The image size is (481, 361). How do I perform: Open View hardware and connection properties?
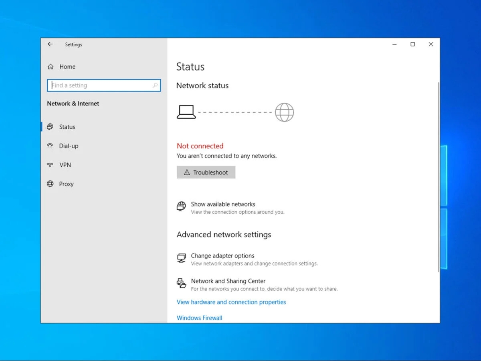(231, 302)
